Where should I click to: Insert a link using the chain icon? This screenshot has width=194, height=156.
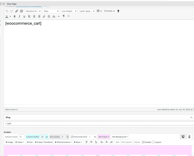click(x=17, y=11)
